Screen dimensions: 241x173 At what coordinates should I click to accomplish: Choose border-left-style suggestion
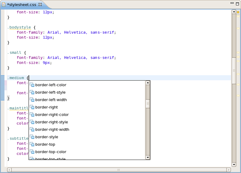(87, 92)
